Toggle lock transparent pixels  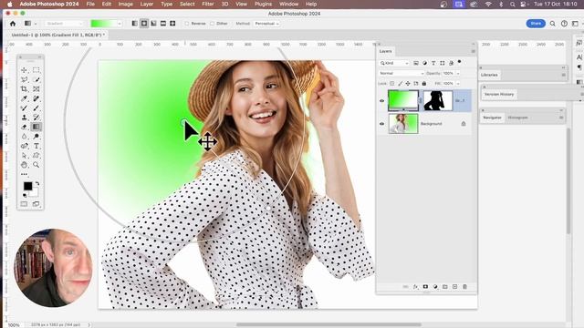coord(391,83)
